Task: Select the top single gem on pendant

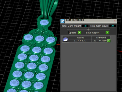Action: 44,22
